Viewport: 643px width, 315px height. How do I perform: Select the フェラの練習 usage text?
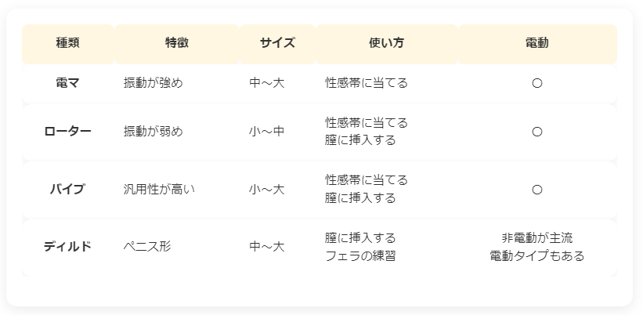click(360, 256)
